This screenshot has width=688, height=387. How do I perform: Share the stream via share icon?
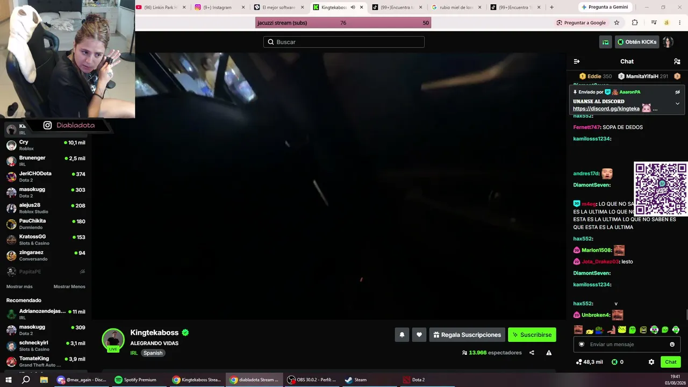click(x=532, y=353)
